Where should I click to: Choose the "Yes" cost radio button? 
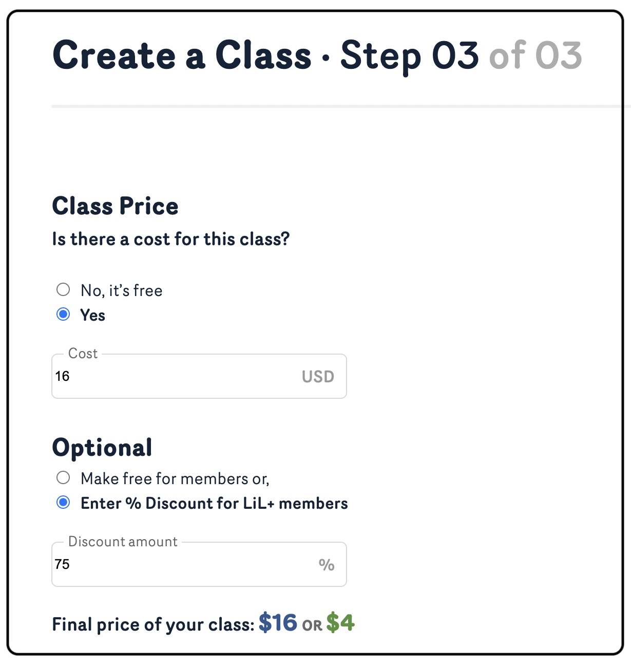coord(63,315)
